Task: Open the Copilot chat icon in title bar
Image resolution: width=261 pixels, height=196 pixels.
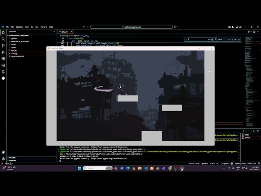Action: 175,27
